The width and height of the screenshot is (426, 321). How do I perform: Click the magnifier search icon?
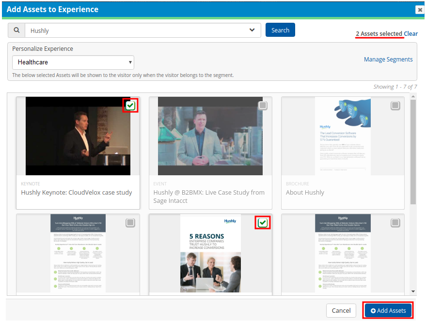pos(16,30)
